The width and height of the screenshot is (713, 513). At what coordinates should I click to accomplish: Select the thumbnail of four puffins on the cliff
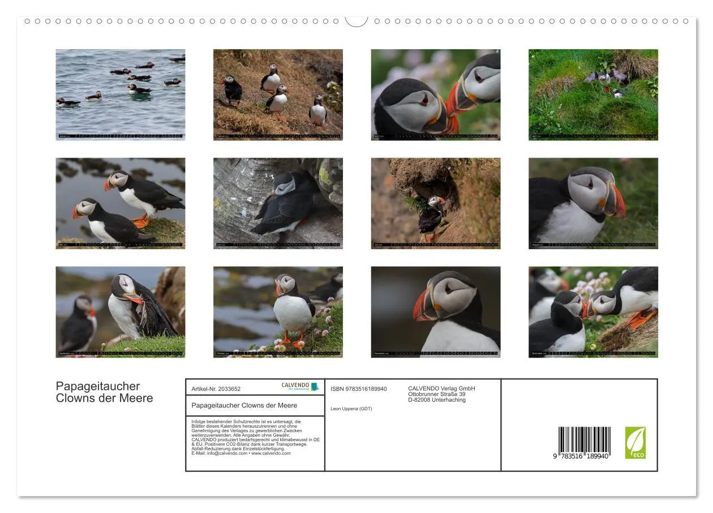click(x=278, y=94)
